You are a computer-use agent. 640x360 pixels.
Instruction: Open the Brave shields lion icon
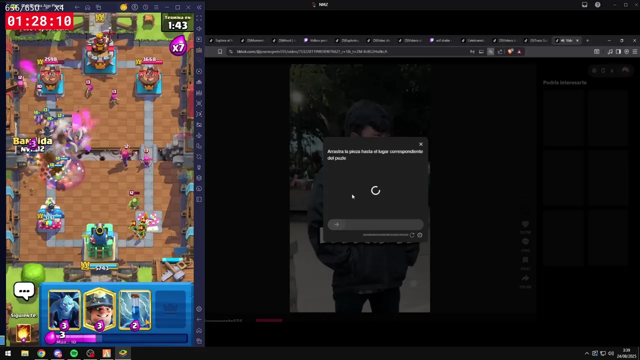[510, 51]
